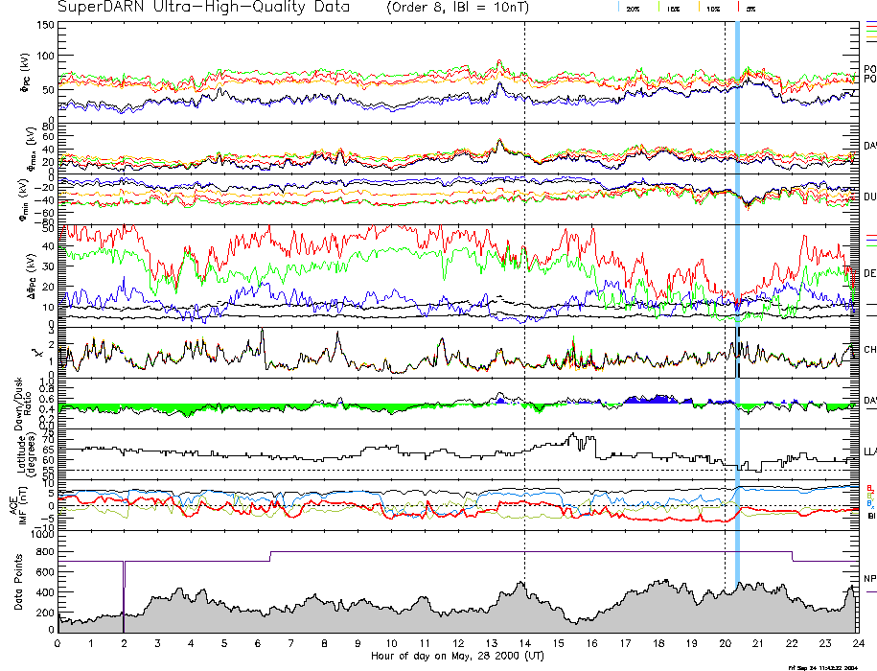
Task: Click the 'ΦPC (kV)' axis label on top panel
Action: pyautogui.click(x=27, y=73)
